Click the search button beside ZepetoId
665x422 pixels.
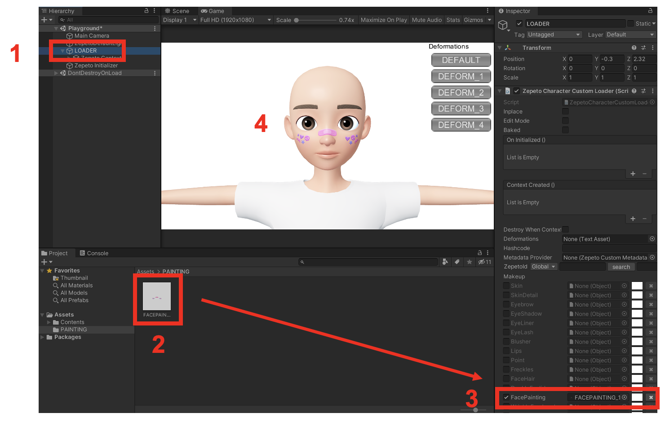pos(621,267)
